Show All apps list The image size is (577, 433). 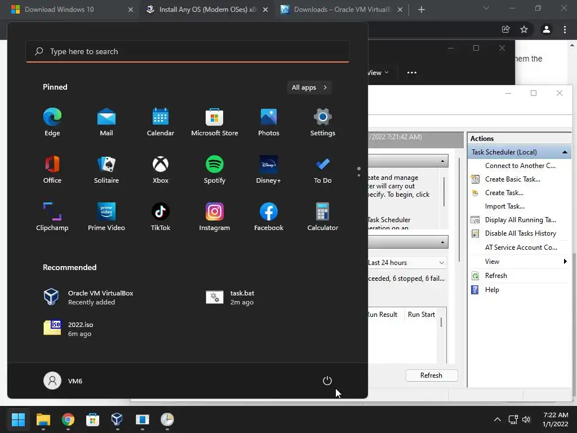click(309, 87)
